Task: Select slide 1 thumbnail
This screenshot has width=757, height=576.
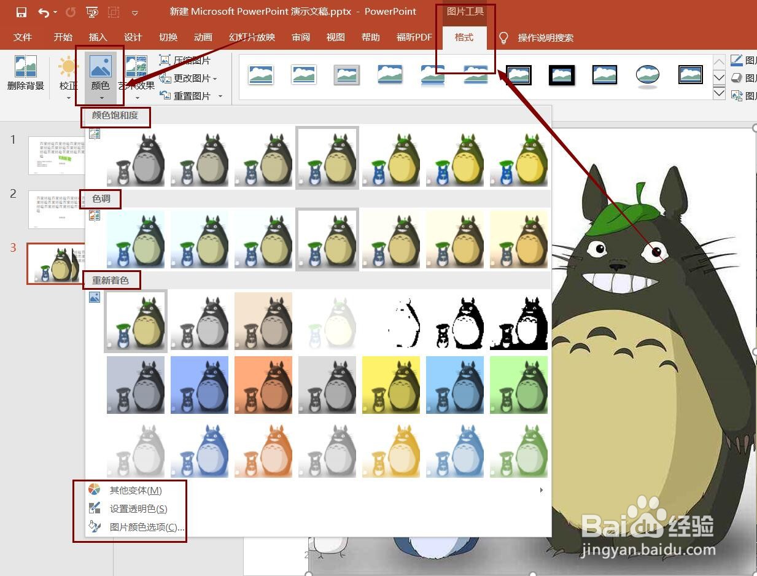Action: 56,155
